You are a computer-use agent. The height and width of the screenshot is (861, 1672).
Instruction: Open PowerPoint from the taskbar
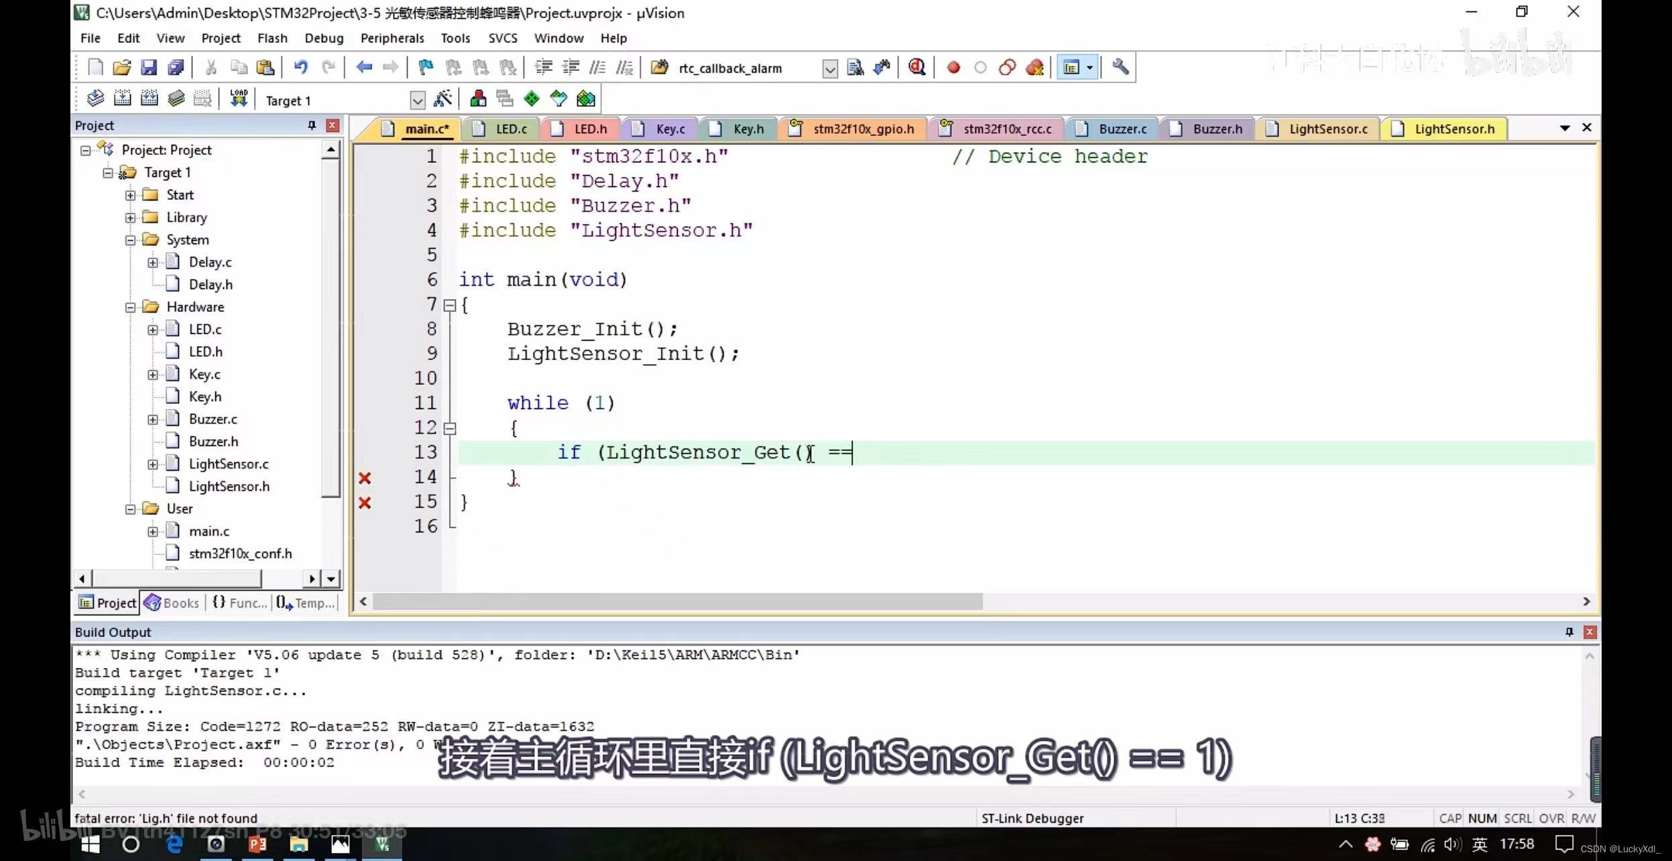(257, 844)
